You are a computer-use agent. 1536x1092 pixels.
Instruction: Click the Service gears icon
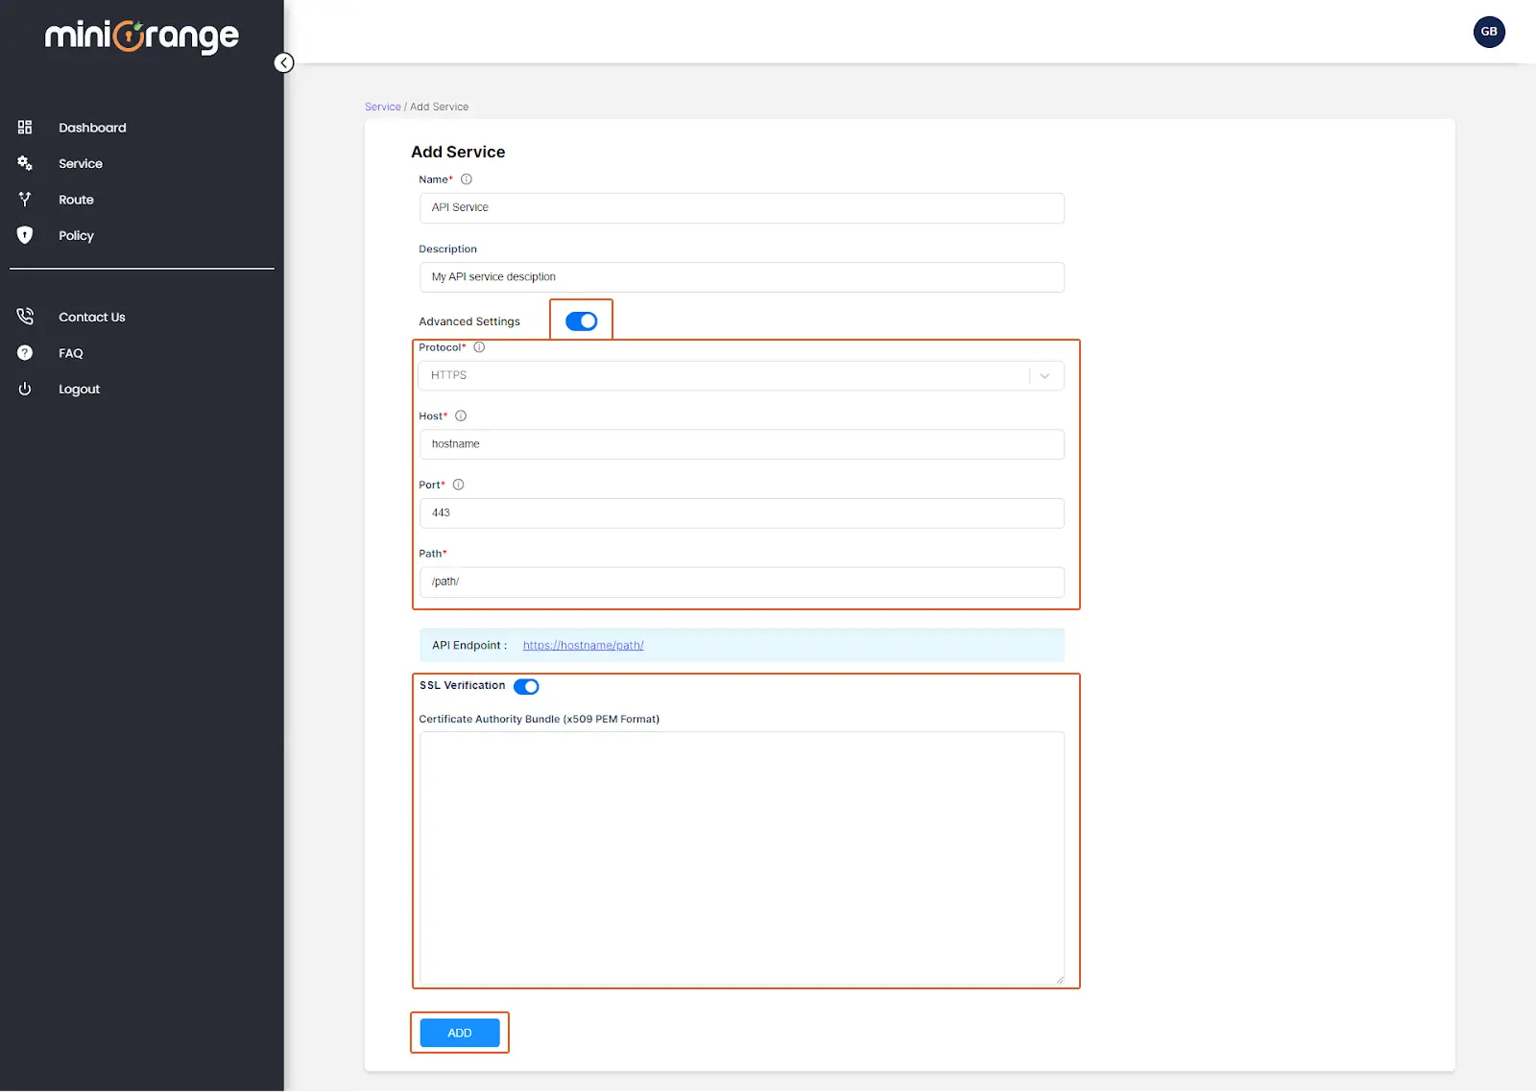click(25, 163)
